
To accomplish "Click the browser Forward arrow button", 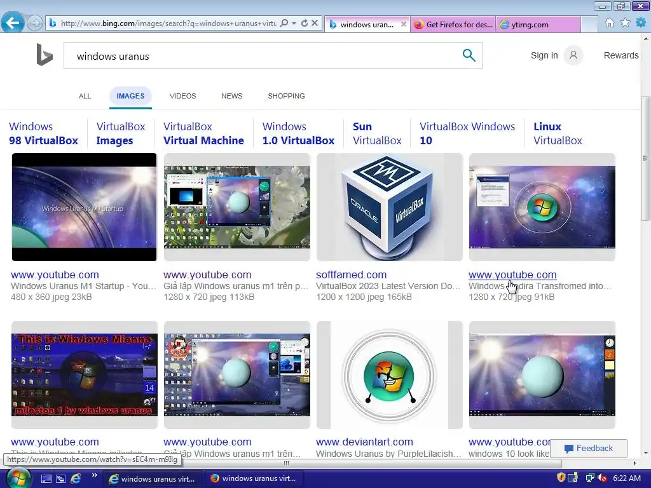I will pyautogui.click(x=35, y=23).
